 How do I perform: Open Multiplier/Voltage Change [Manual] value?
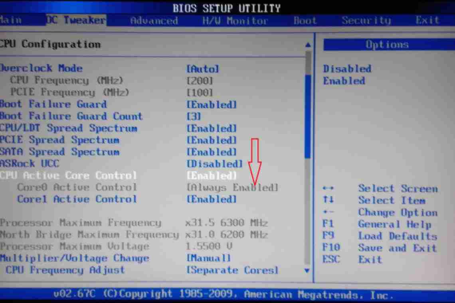pyautogui.click(x=209, y=258)
